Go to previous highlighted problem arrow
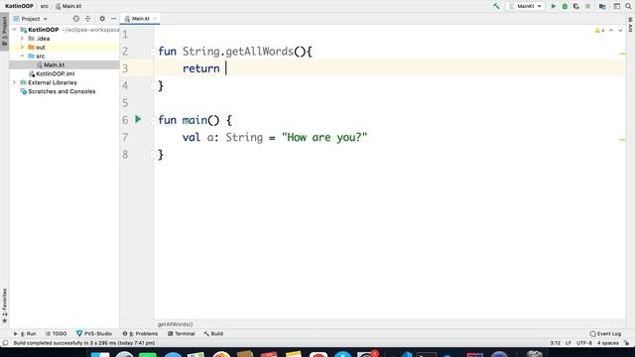Screen dimensions: 635x357 611,31
